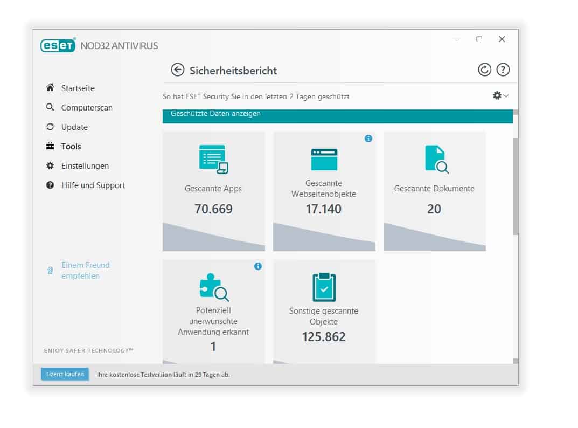This screenshot has height=428, width=578.
Task: Click the Gescannte Dokumente file icon
Action: [x=436, y=160]
